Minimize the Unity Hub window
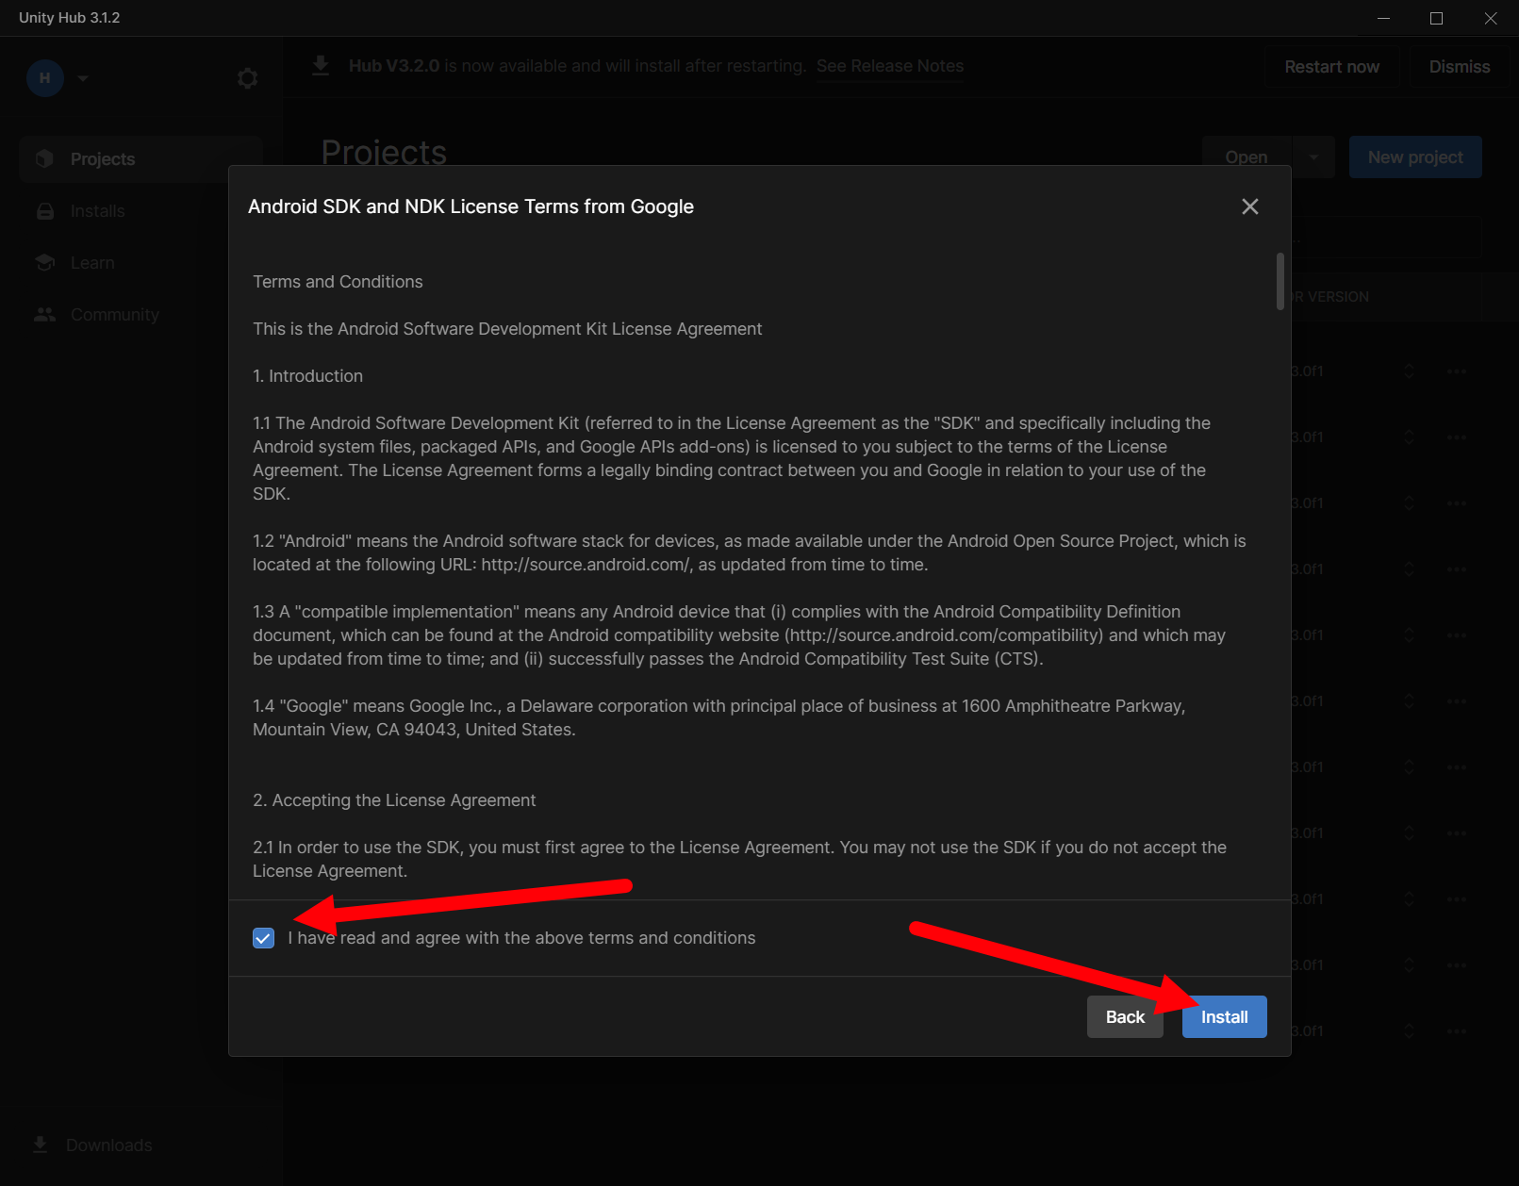Viewport: 1519px width, 1186px height. click(x=1383, y=18)
